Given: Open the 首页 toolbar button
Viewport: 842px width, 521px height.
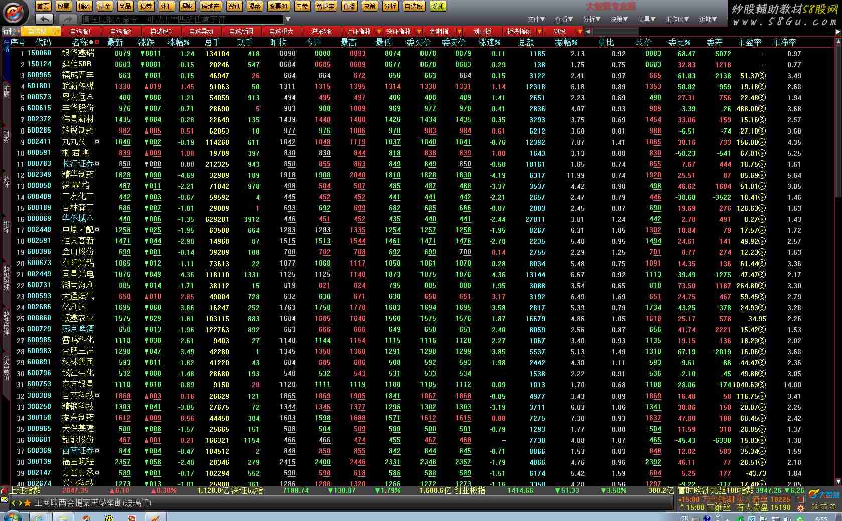Looking at the screenshot, I should (43, 6).
